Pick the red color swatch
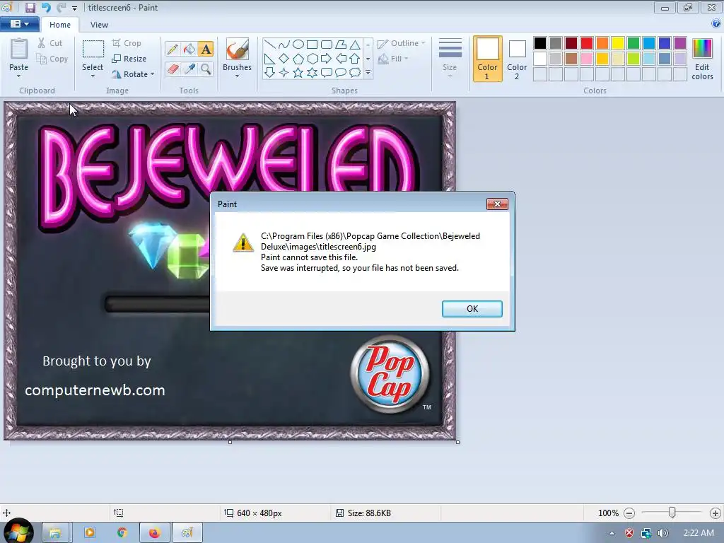Viewport: 724px width, 543px height. point(587,43)
